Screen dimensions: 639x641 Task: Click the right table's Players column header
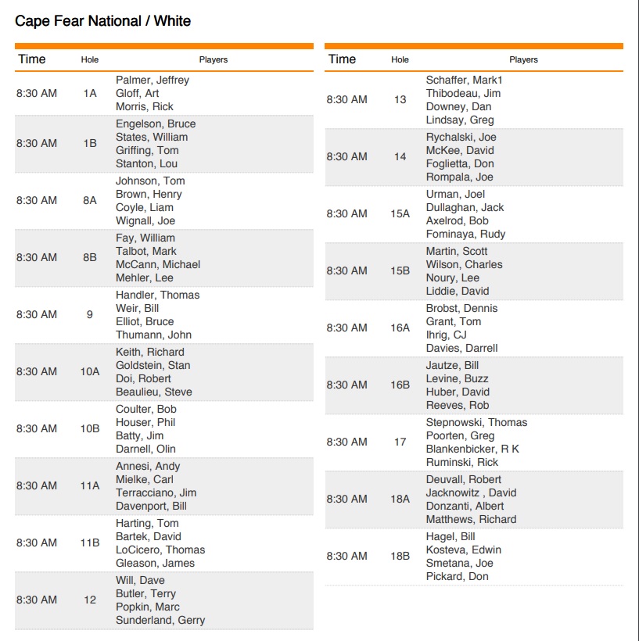point(523,59)
